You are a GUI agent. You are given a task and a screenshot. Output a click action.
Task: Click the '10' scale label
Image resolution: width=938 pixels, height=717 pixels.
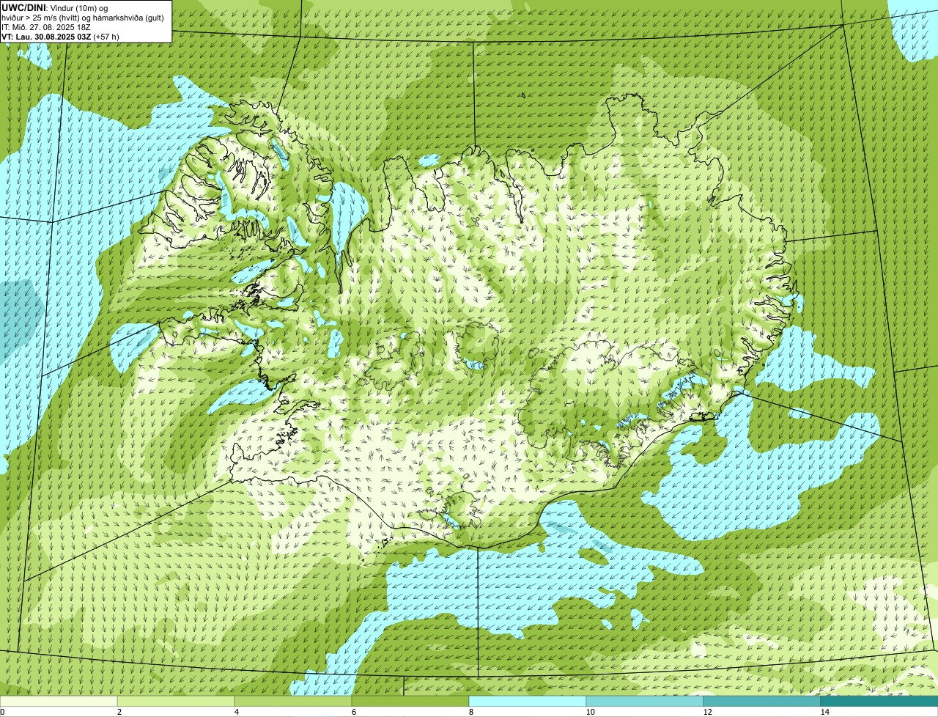(x=590, y=712)
